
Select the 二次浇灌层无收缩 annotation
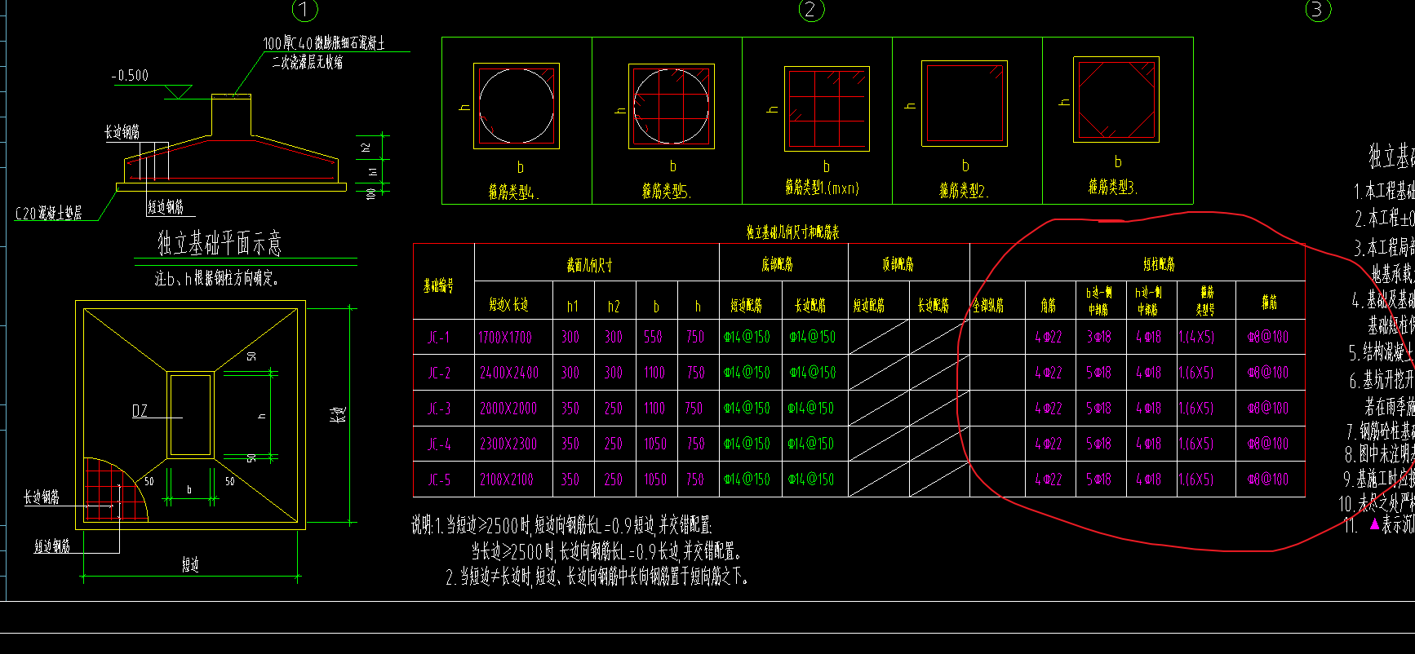[x=308, y=62]
